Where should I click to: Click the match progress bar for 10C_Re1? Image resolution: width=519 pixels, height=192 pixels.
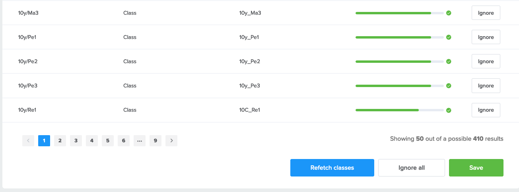coord(400,110)
